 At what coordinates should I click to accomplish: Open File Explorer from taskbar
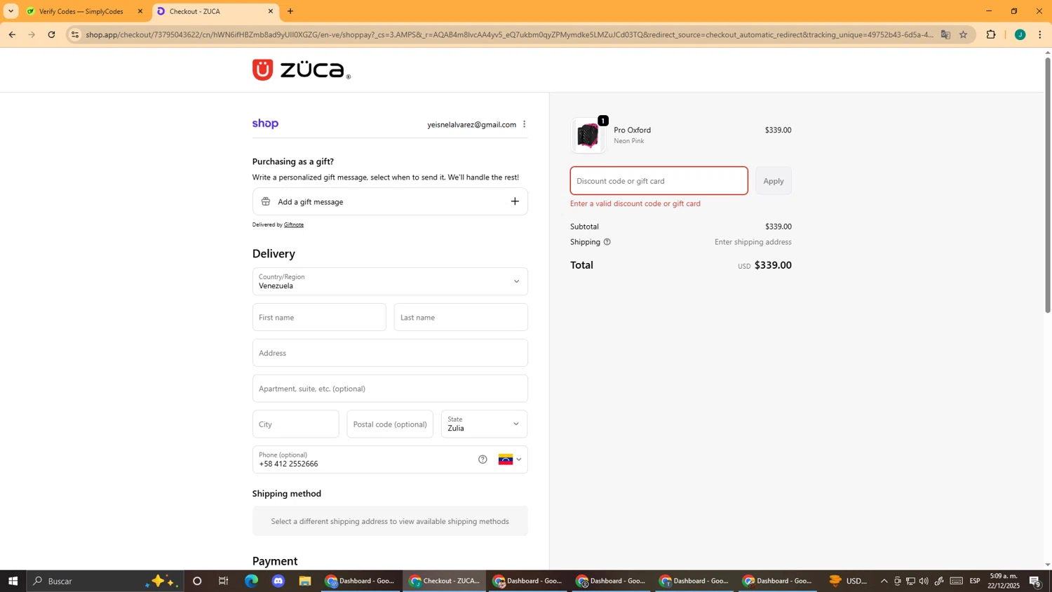pyautogui.click(x=305, y=581)
